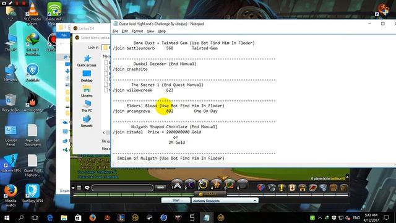The image size is (396, 223).
Task: Open the treasure chest icon in game menu
Action: pyautogui.click(x=334, y=188)
